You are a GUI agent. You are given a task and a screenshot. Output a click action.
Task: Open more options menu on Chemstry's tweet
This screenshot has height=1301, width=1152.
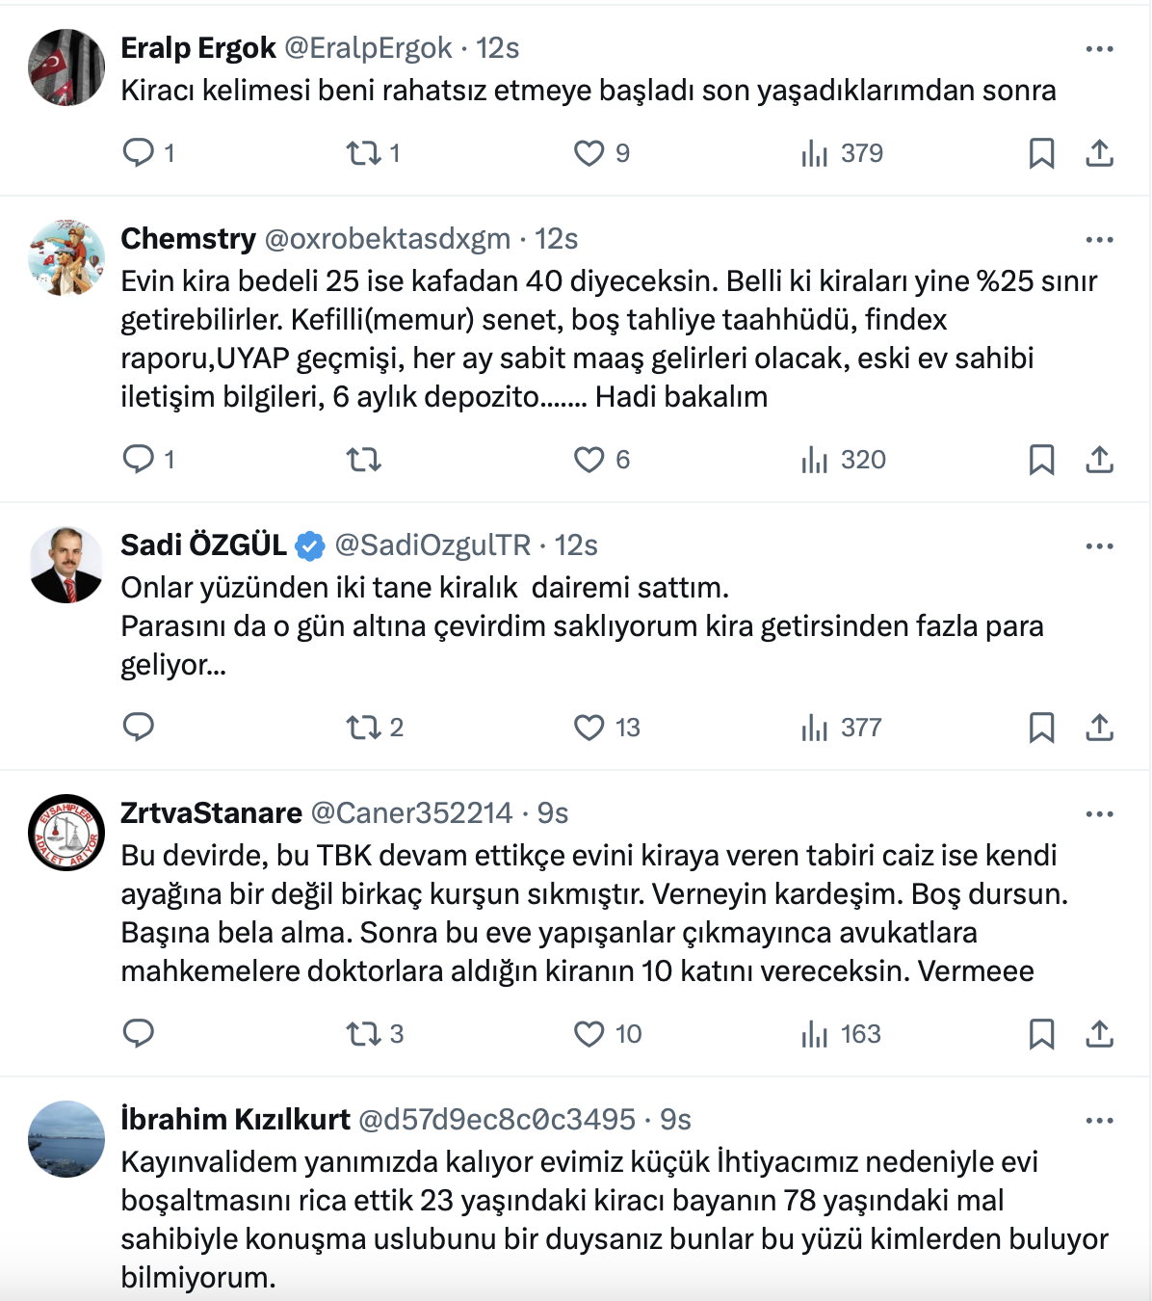(x=1099, y=240)
